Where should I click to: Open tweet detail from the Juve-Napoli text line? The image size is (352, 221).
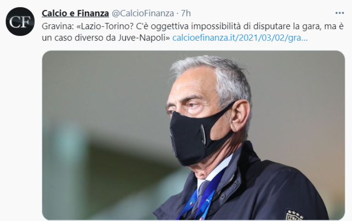click(106, 38)
